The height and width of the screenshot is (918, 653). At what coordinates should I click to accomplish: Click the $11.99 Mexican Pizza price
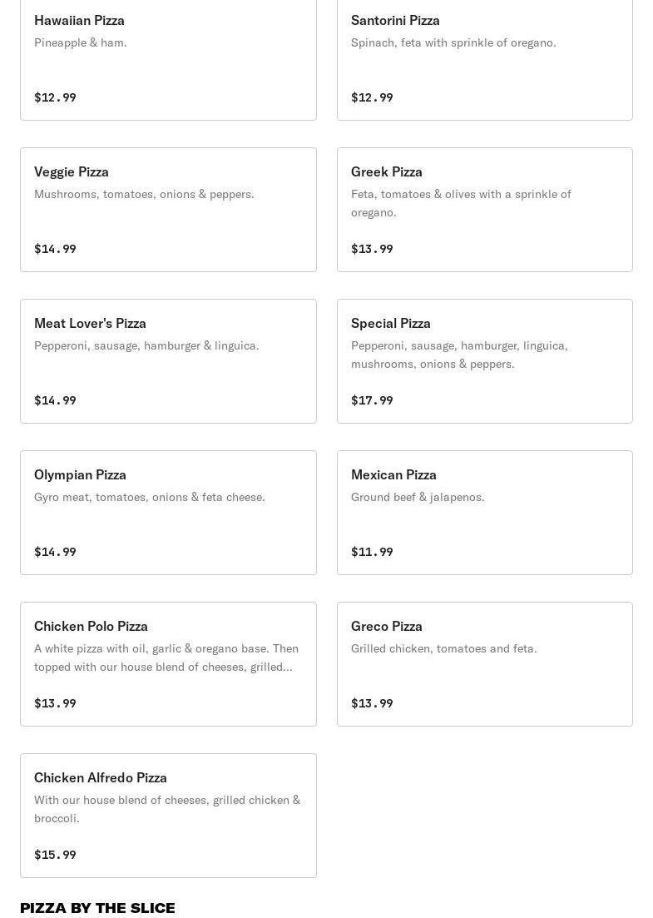coord(372,552)
